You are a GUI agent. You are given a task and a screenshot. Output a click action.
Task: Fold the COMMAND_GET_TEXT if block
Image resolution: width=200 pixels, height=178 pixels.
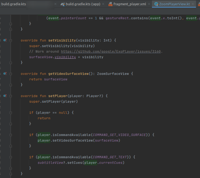click(x=11, y=157)
